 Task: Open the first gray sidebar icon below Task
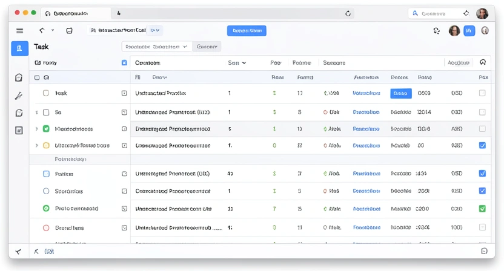click(19, 77)
